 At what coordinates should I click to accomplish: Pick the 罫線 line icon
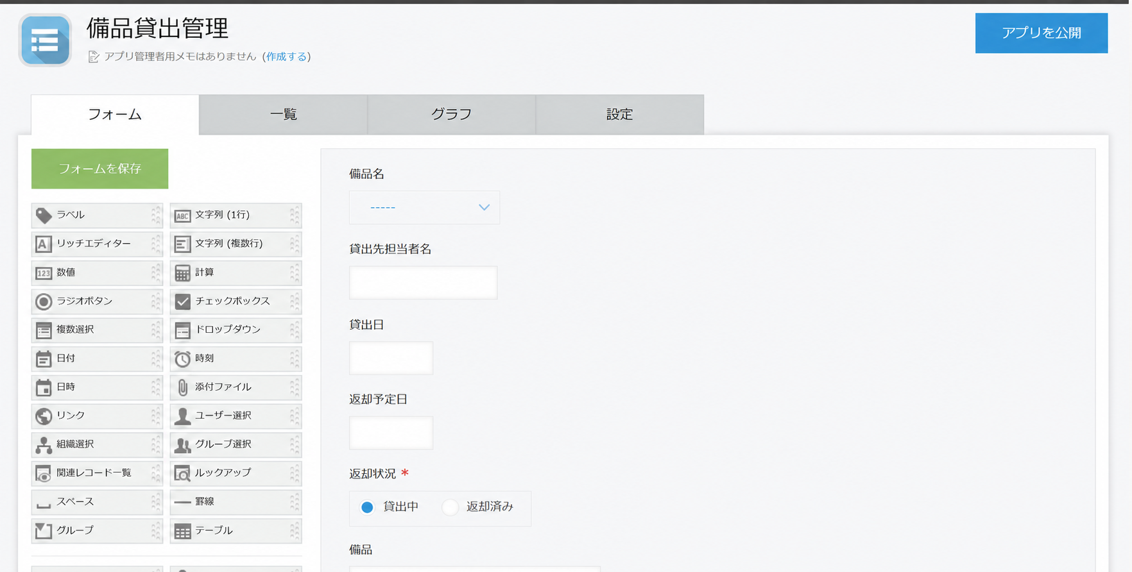click(x=182, y=502)
